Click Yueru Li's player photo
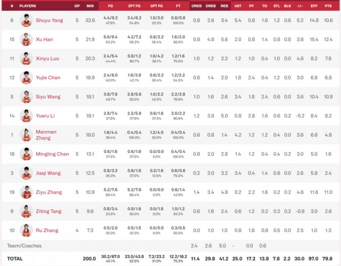The width and height of the screenshot is (341, 266). pos(26,116)
